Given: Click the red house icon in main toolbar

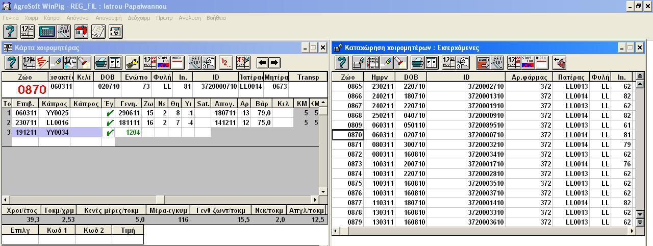Looking at the screenshot, I should pos(81,31).
